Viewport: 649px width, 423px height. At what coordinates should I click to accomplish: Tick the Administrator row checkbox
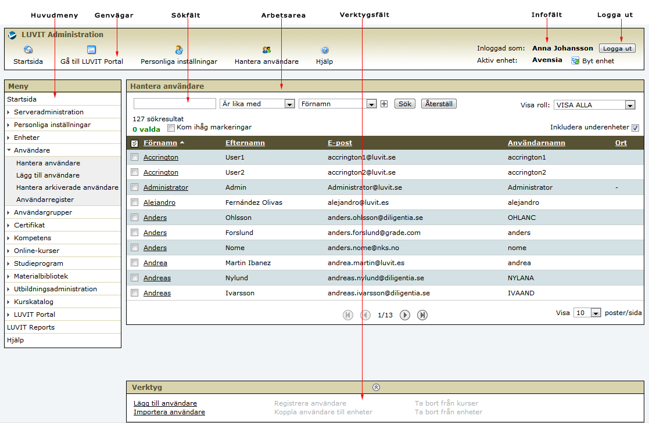(135, 187)
